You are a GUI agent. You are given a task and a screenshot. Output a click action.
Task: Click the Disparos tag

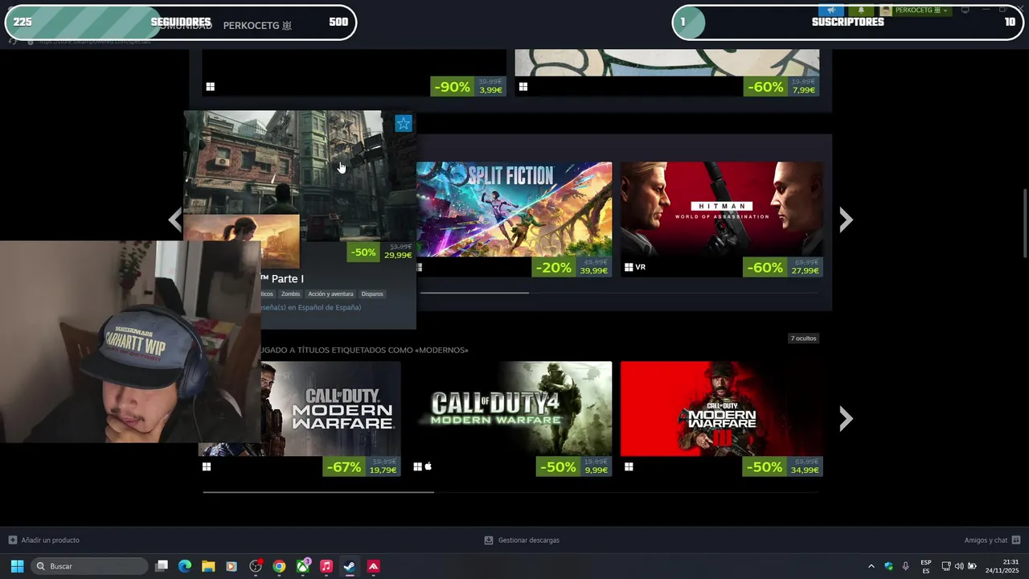(x=372, y=294)
